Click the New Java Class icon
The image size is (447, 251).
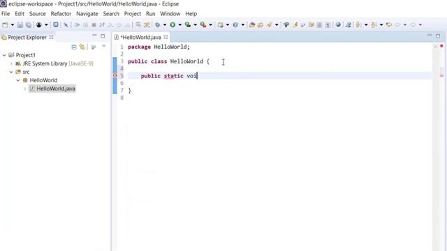pyautogui.click(x=235, y=25)
